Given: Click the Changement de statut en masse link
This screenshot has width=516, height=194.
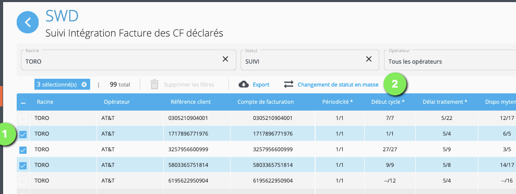Looking at the screenshot, I should [338, 85].
